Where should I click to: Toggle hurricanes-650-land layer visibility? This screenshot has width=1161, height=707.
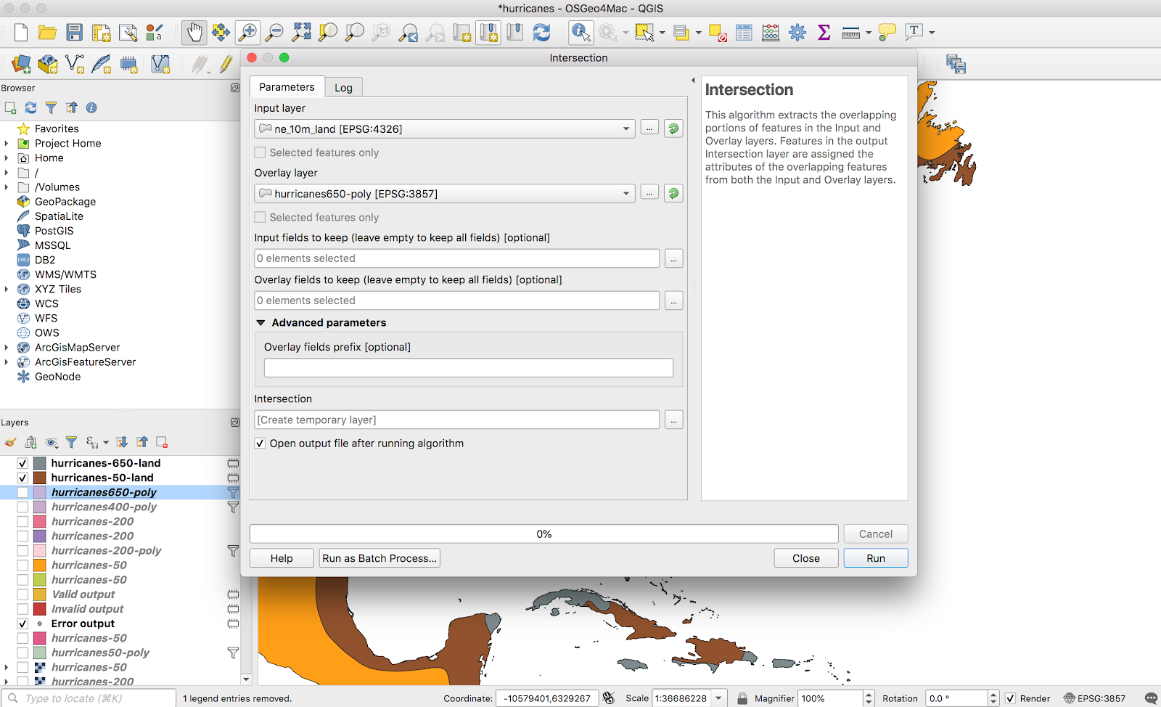click(x=22, y=463)
